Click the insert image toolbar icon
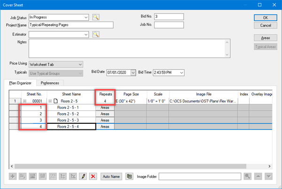 pos(33,176)
